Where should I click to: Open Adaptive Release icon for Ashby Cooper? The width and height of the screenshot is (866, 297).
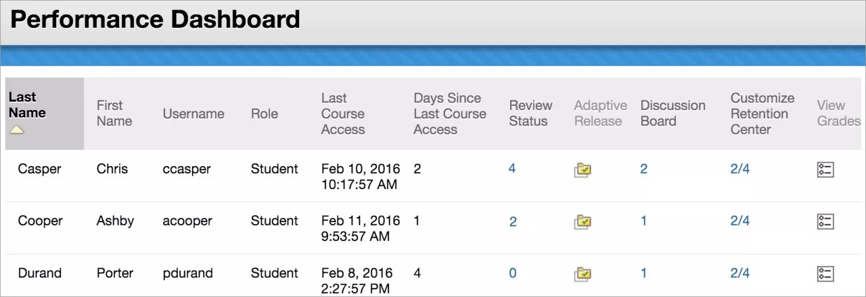point(583,221)
